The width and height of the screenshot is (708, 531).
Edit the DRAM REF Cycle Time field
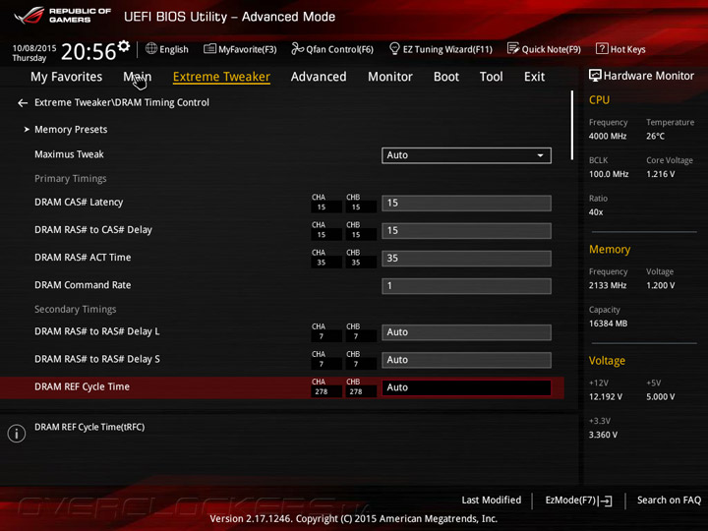466,387
